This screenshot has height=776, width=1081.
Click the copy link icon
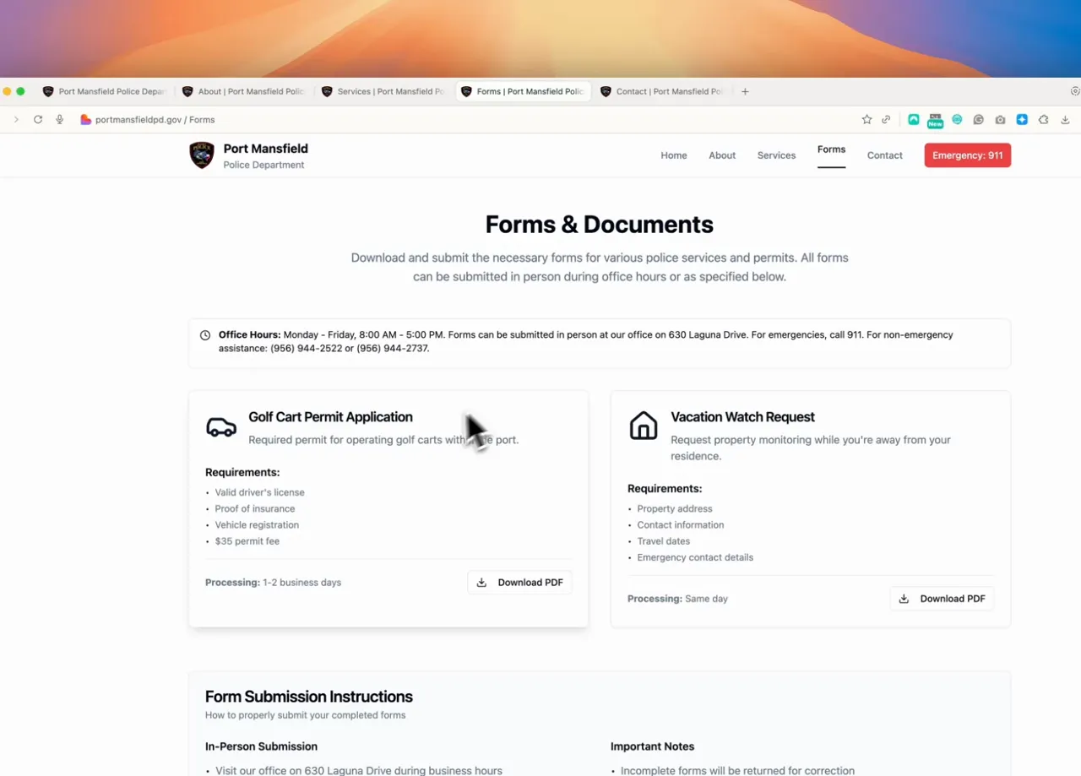point(886,120)
